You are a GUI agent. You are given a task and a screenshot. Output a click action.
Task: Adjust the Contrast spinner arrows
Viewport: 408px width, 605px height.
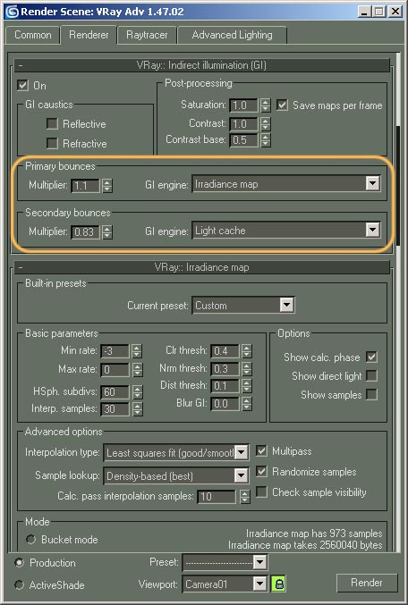(265, 124)
